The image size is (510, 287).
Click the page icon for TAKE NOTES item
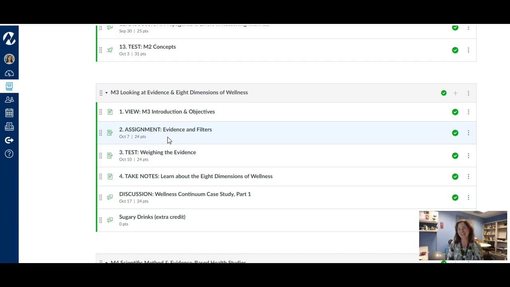pos(110,177)
